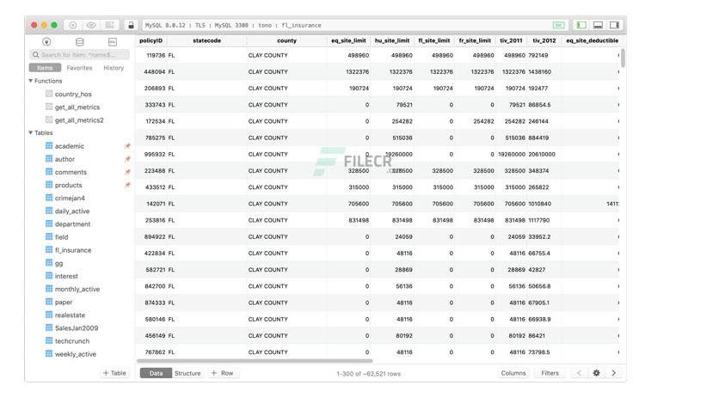Toggle the left sidebar panel button
This screenshot has height=416, width=719.
[581, 25]
